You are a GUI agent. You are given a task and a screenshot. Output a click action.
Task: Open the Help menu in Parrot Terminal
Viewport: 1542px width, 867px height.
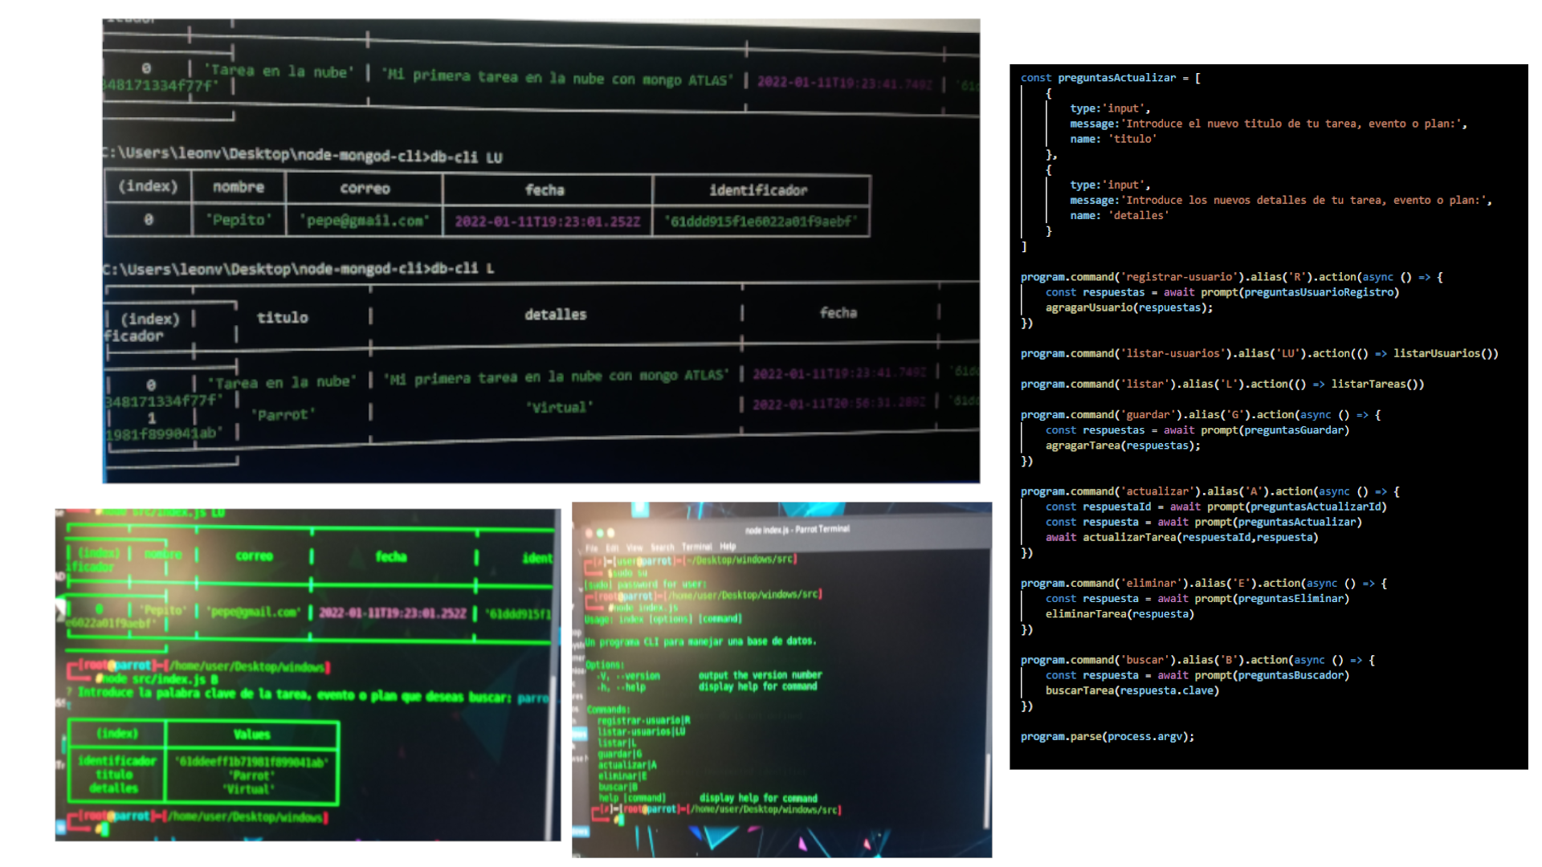click(x=728, y=546)
